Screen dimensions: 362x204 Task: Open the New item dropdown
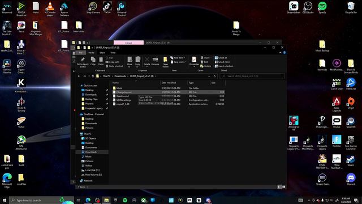click(x=178, y=58)
